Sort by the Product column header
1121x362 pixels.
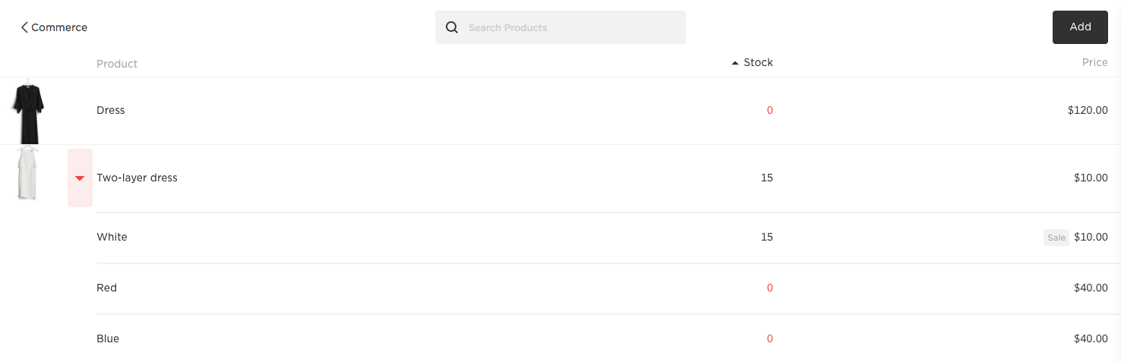tap(117, 64)
